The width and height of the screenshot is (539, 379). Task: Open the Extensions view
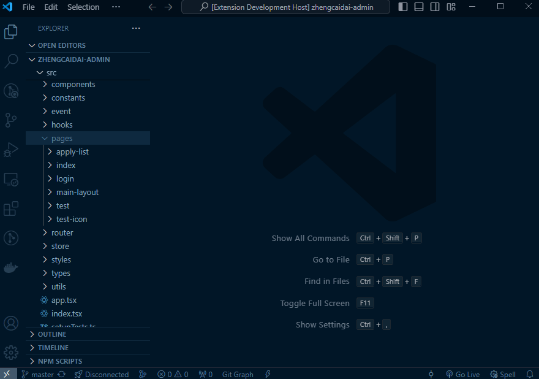[x=10, y=209]
